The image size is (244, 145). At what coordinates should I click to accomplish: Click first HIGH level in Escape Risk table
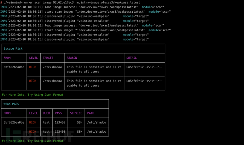[33, 67]
